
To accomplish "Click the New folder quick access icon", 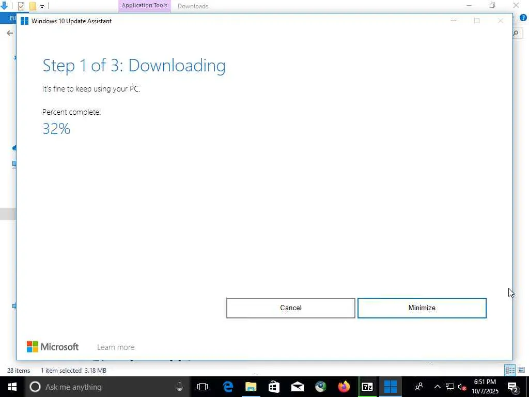I will (x=33, y=6).
